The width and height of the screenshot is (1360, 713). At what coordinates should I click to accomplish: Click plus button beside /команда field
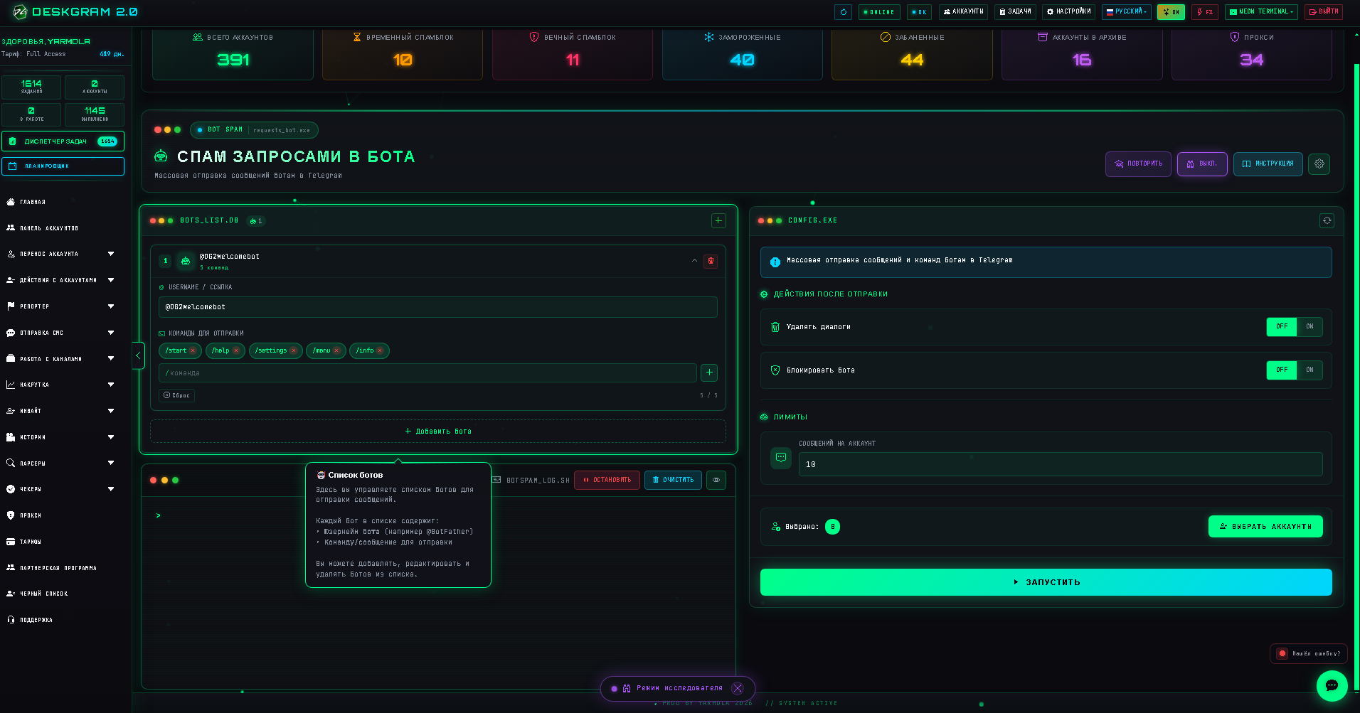coord(709,372)
